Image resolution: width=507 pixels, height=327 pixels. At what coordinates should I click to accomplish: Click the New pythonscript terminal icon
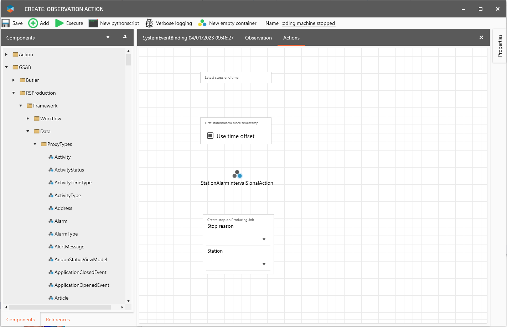[x=93, y=23]
